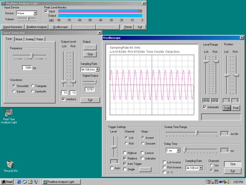
Task: Switch to the Pulse tab
Action: click(40, 39)
